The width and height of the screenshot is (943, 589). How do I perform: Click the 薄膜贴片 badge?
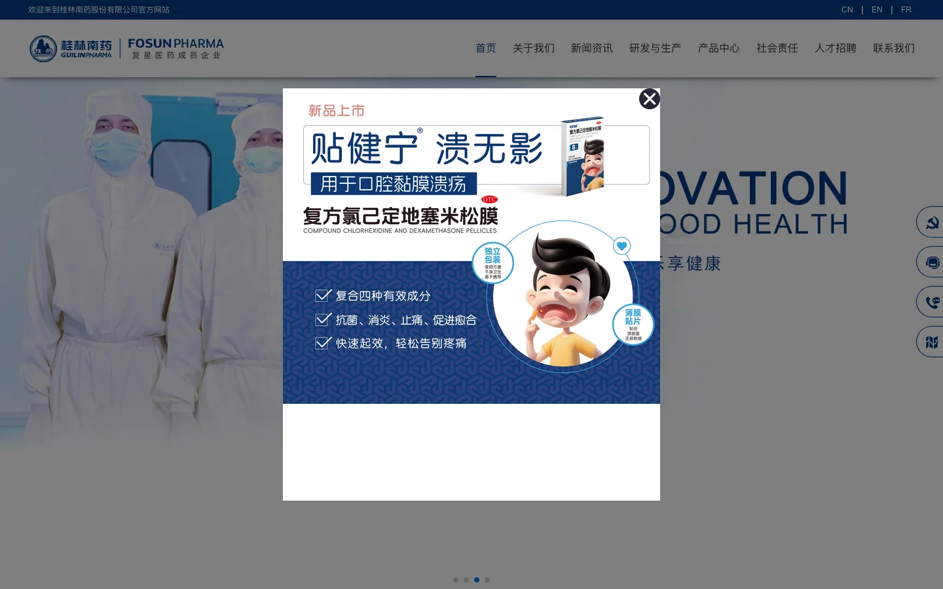(x=633, y=325)
